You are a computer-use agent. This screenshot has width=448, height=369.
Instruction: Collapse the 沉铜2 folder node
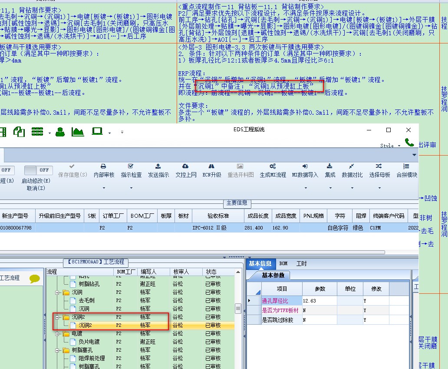57,318
